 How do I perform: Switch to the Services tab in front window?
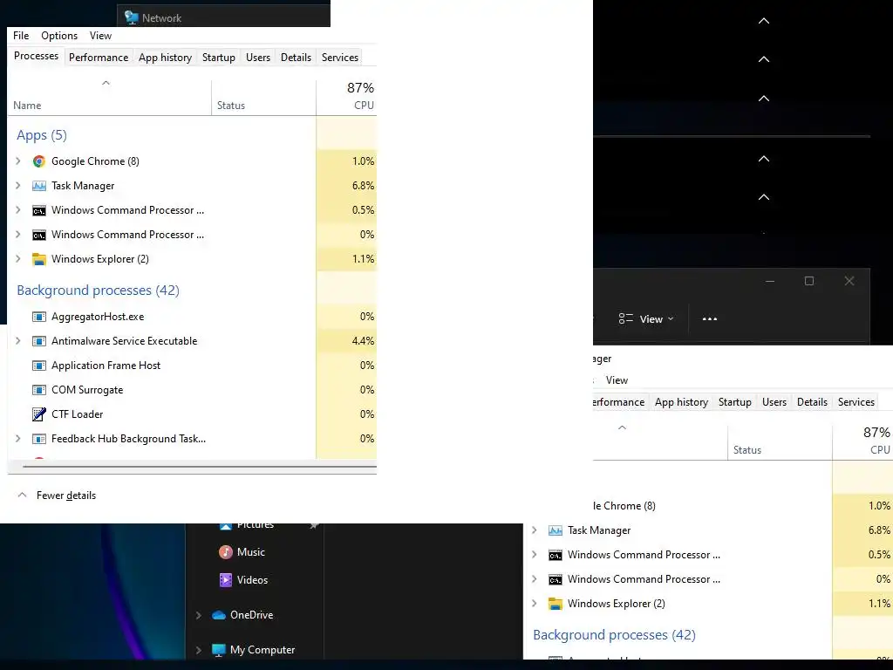tap(340, 58)
